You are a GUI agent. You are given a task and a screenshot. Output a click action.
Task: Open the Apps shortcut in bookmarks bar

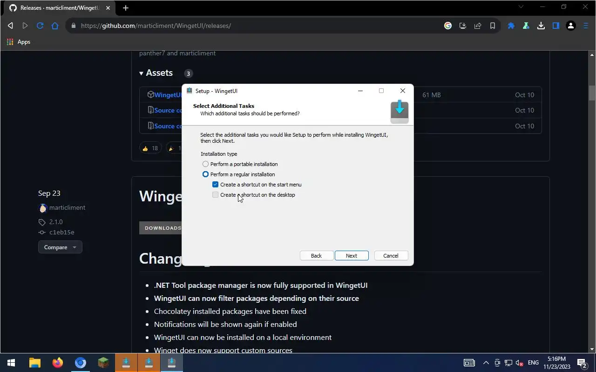(19, 42)
